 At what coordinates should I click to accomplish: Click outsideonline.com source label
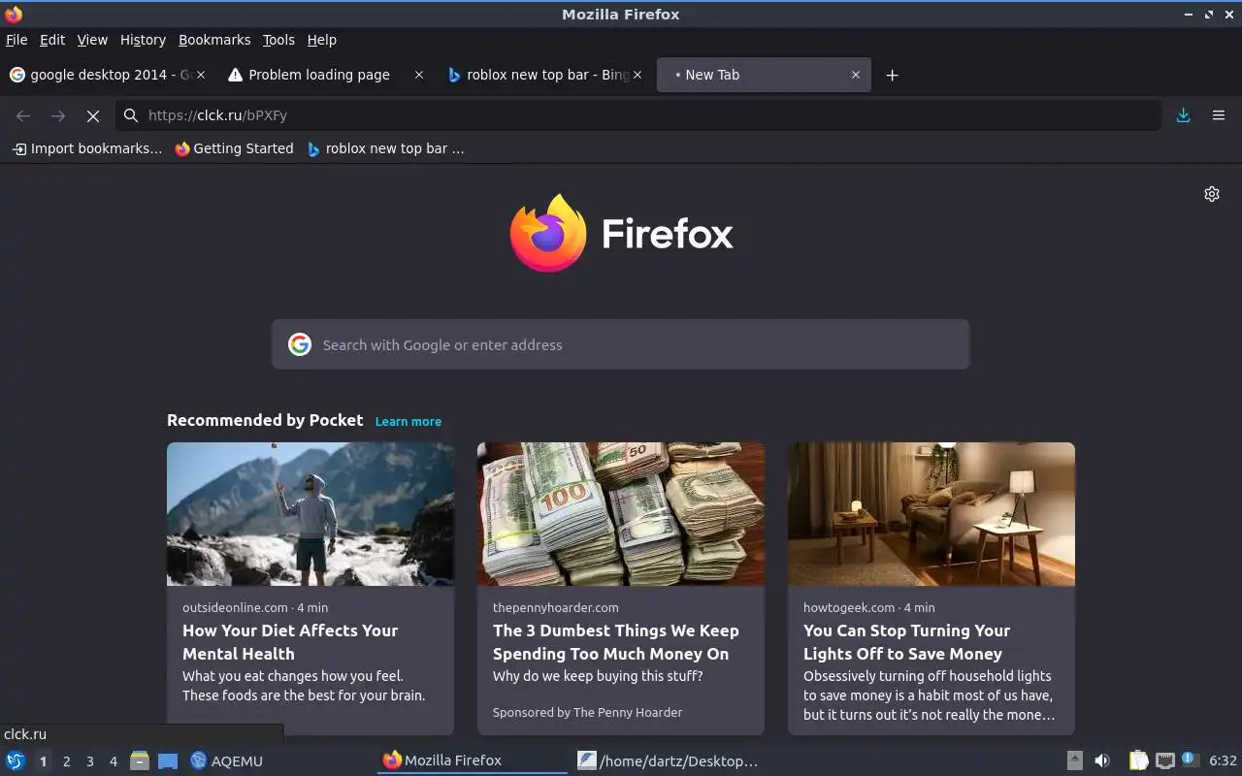click(x=235, y=607)
